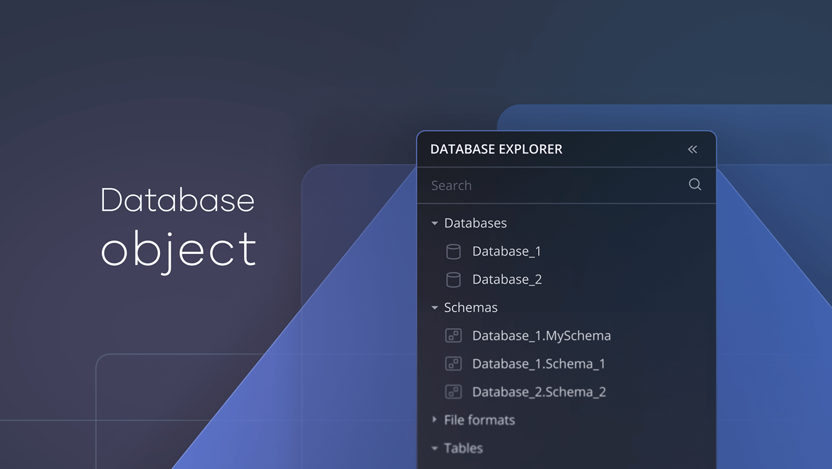Viewport: 832px width, 469px height.
Task: Click the Database_2 cylinder icon
Action: click(x=453, y=280)
